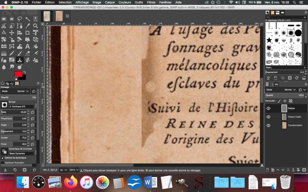Hide the Calque Copié layer

(x=268, y=117)
